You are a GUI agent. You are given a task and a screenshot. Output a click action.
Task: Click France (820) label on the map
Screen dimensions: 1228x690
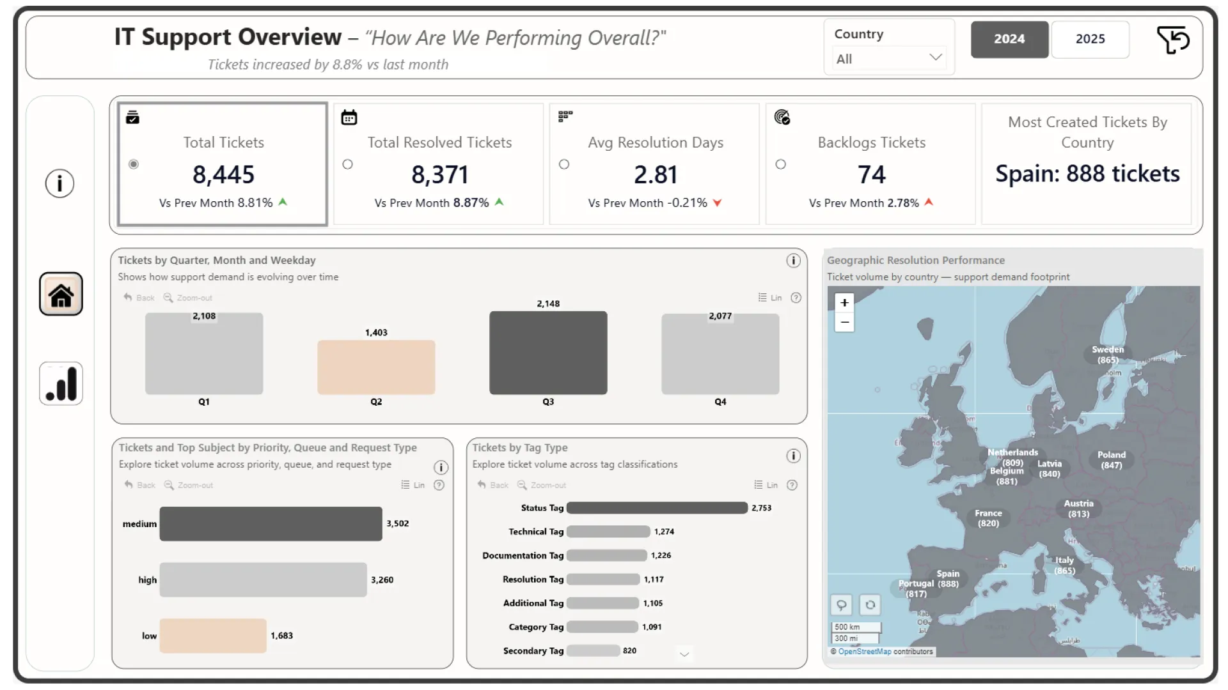pyautogui.click(x=988, y=518)
